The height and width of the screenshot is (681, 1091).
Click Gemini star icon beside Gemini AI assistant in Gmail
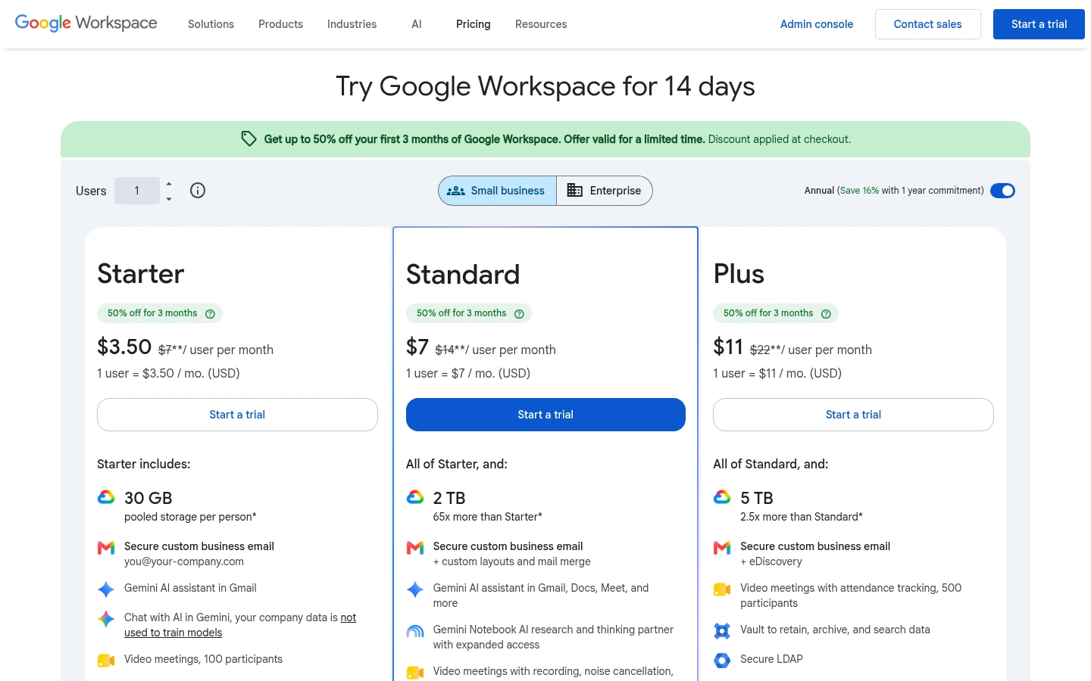pyautogui.click(x=106, y=589)
